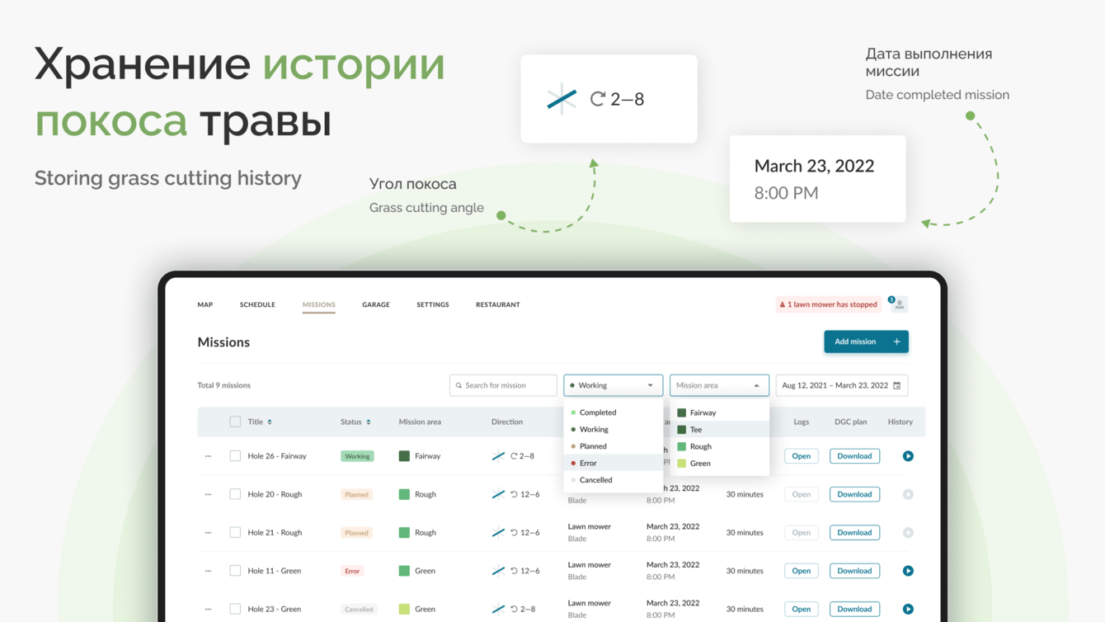Download the DGC plan for Hole 20 - Rough

click(854, 494)
